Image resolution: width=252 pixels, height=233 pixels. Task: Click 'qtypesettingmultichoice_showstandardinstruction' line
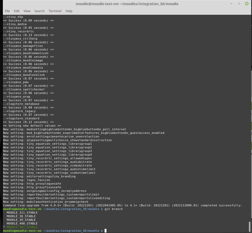click(x=57, y=140)
